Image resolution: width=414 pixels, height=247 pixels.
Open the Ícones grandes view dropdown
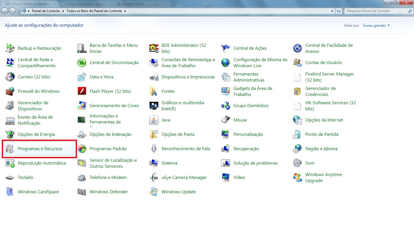coord(376,26)
